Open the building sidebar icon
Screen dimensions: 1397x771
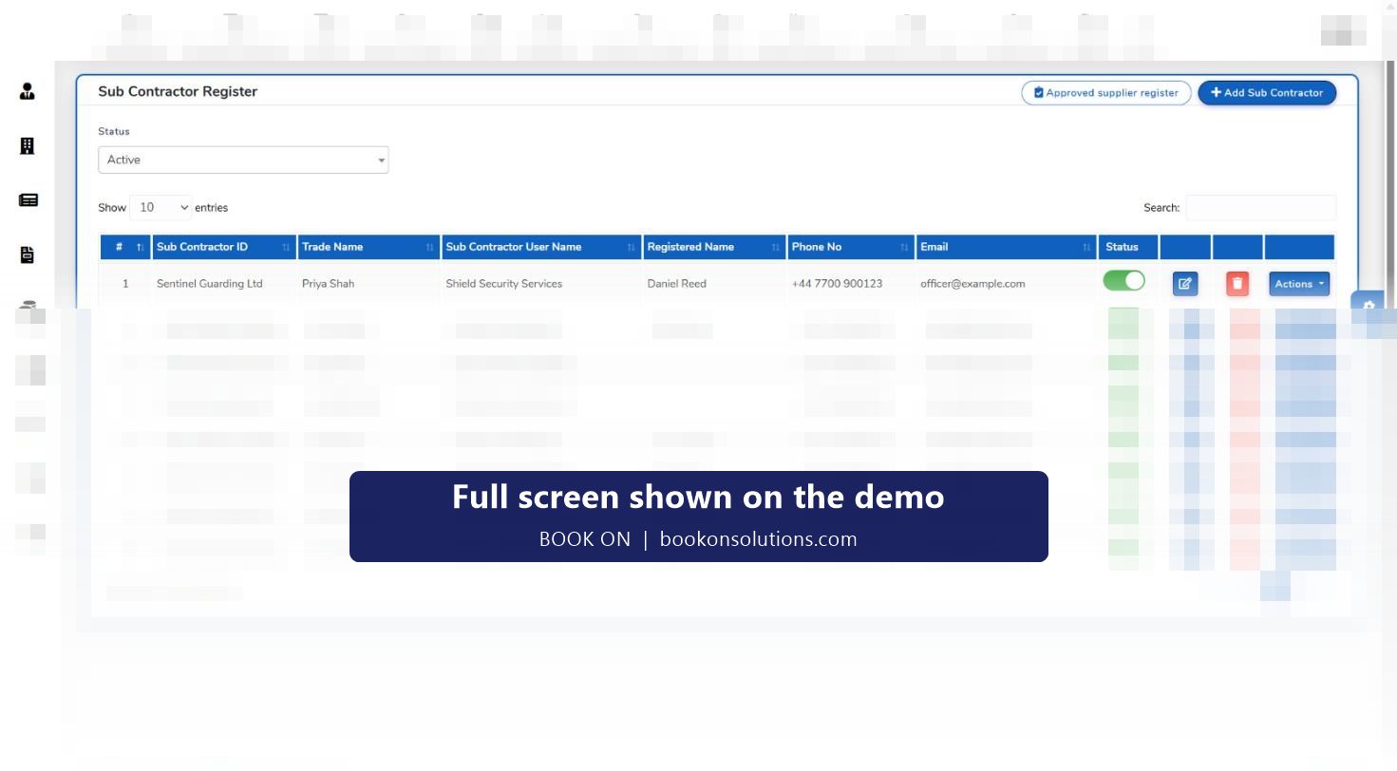[28, 145]
